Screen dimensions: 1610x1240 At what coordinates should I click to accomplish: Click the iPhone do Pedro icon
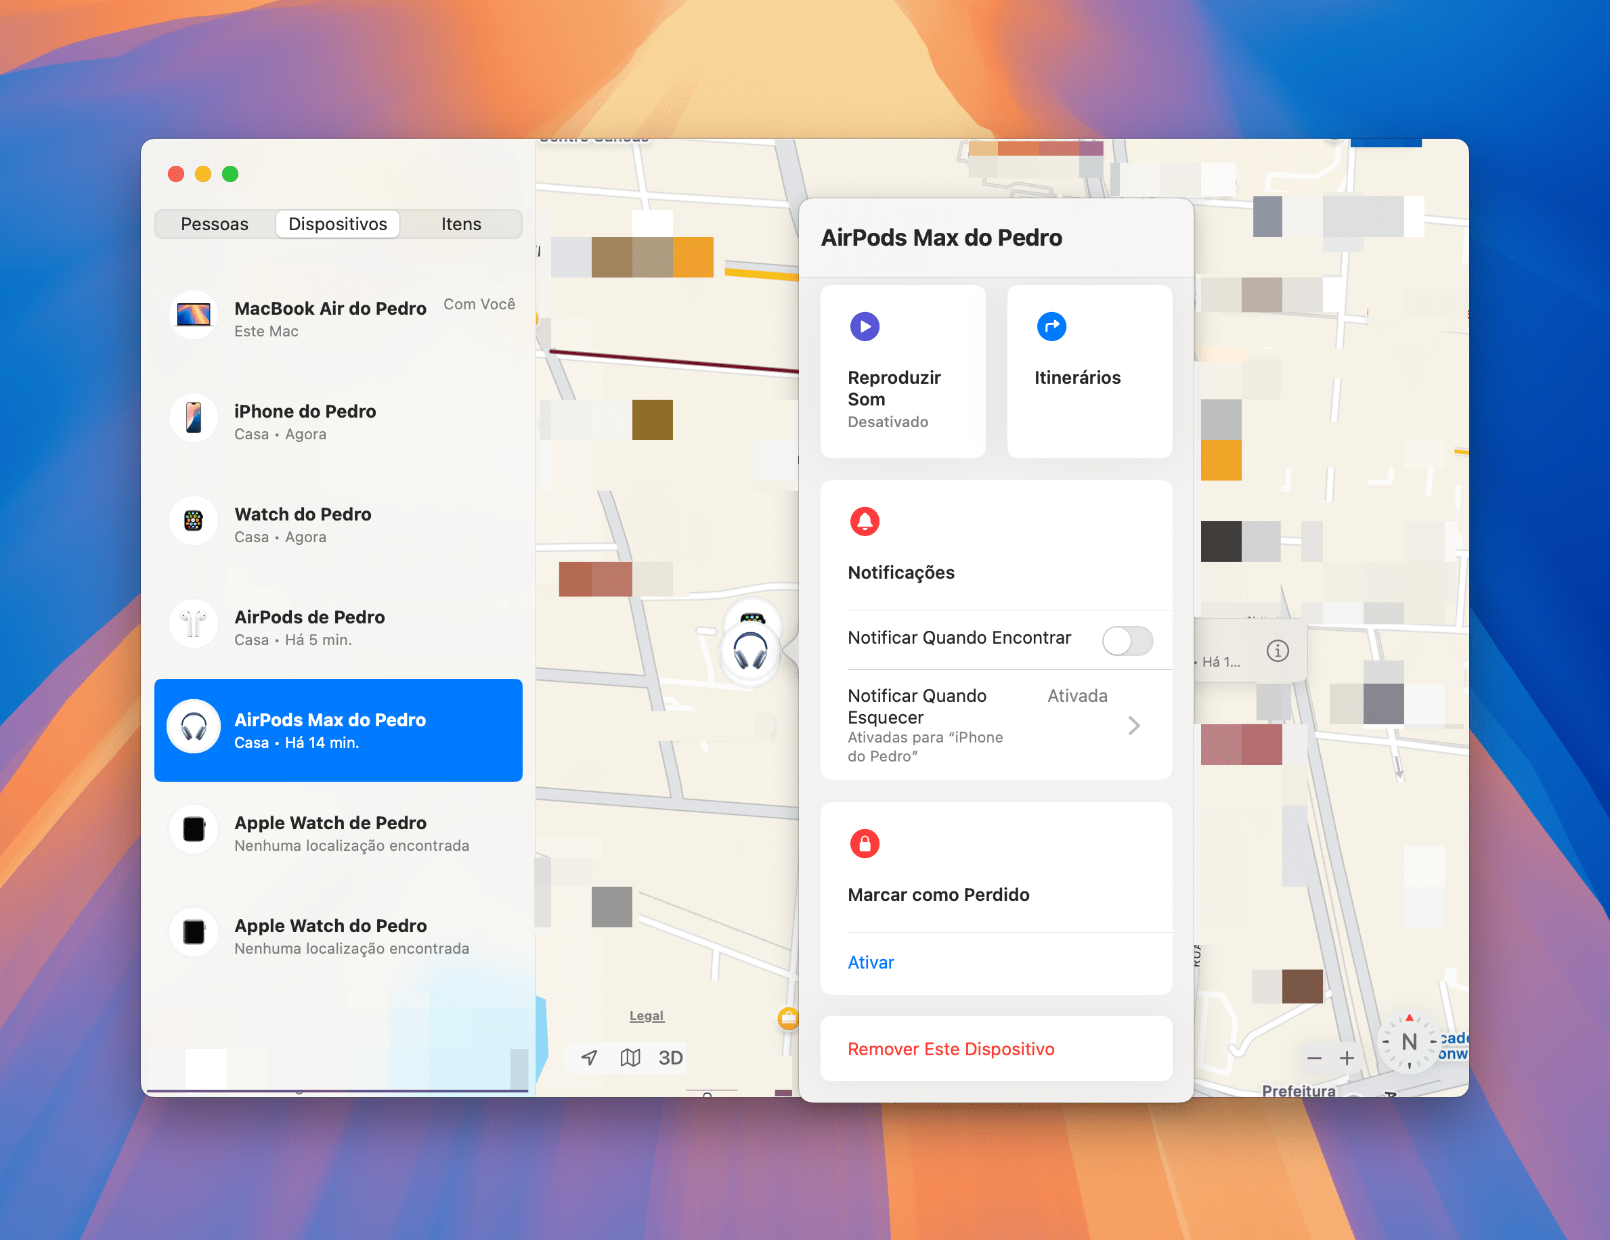(194, 418)
